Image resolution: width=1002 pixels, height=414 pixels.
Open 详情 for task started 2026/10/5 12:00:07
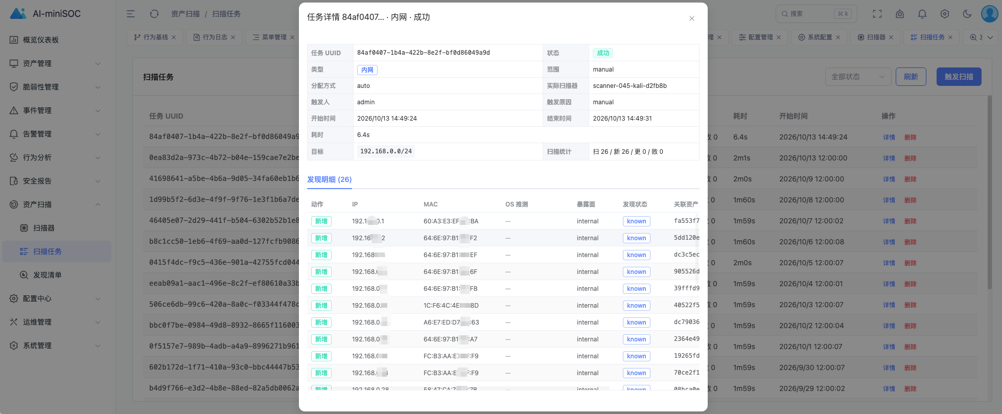[x=889, y=263]
